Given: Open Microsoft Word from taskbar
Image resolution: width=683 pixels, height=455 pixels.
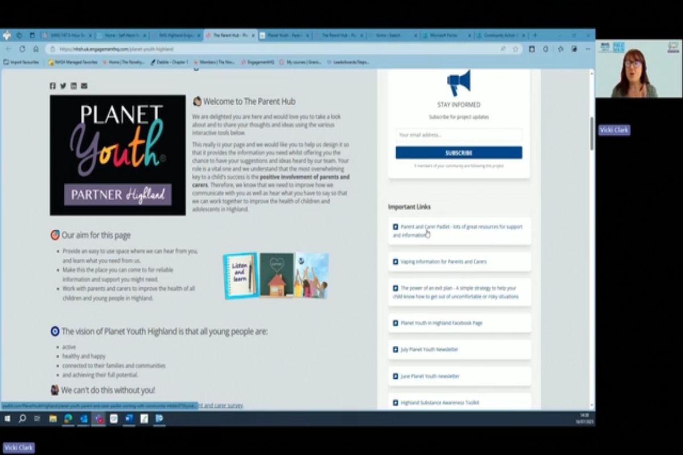Looking at the screenshot, I should 129,419.
